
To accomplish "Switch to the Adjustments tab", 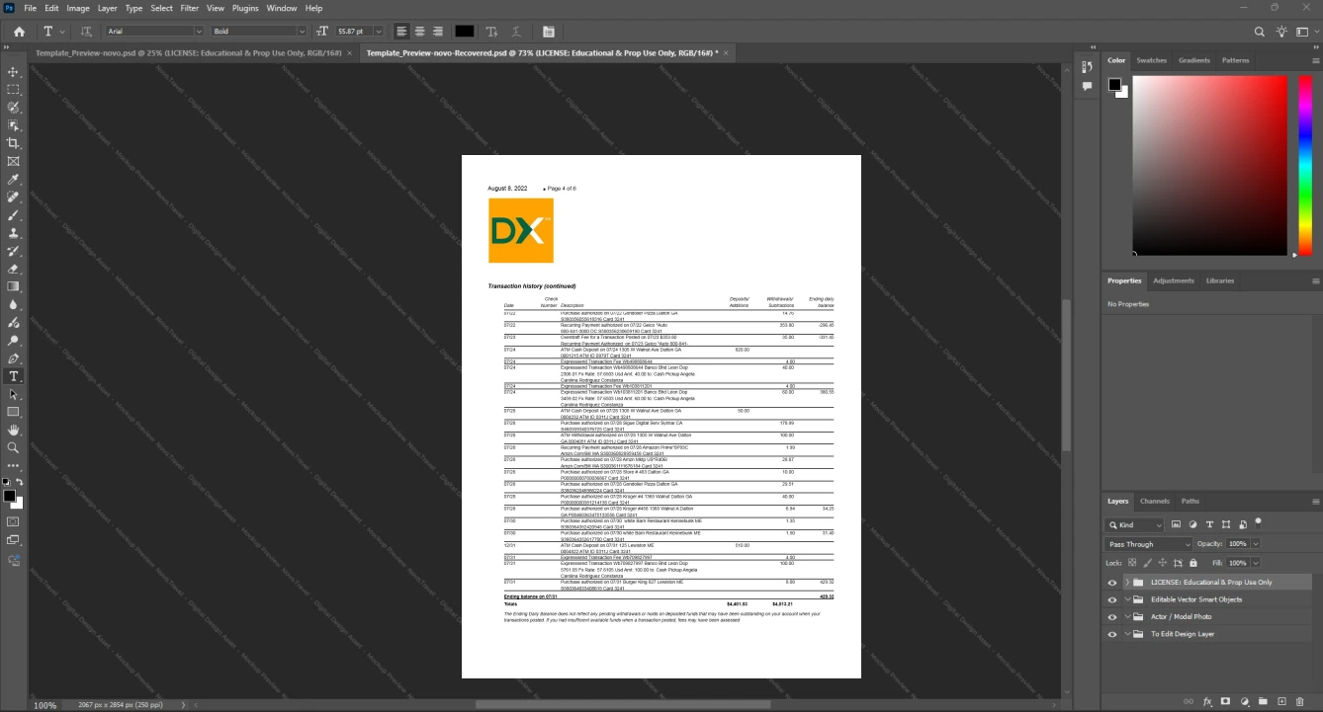I will tap(1174, 280).
